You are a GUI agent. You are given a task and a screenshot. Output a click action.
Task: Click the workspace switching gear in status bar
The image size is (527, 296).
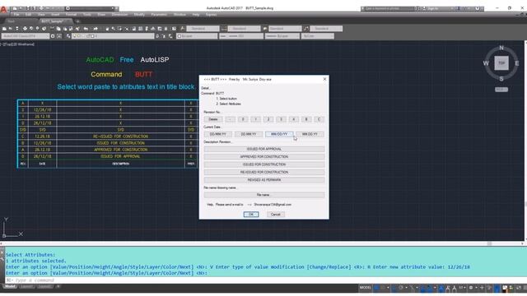[471, 288]
